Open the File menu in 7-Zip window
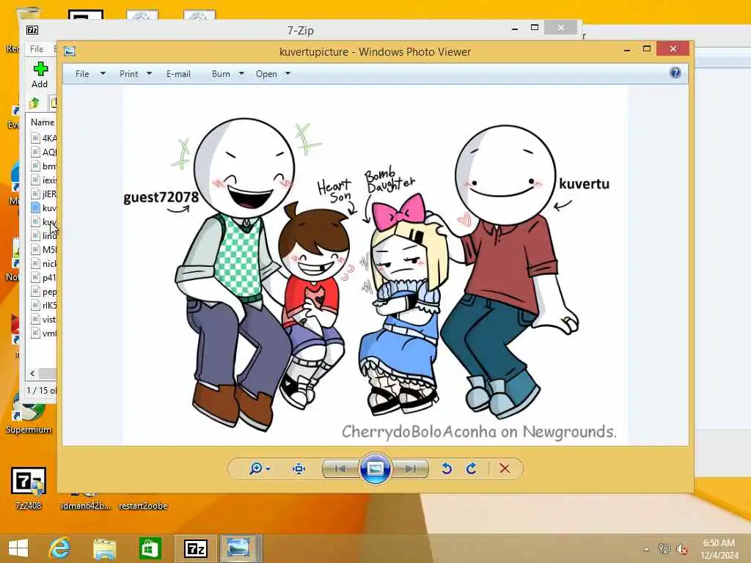The width and height of the screenshot is (751, 563). tap(37, 49)
